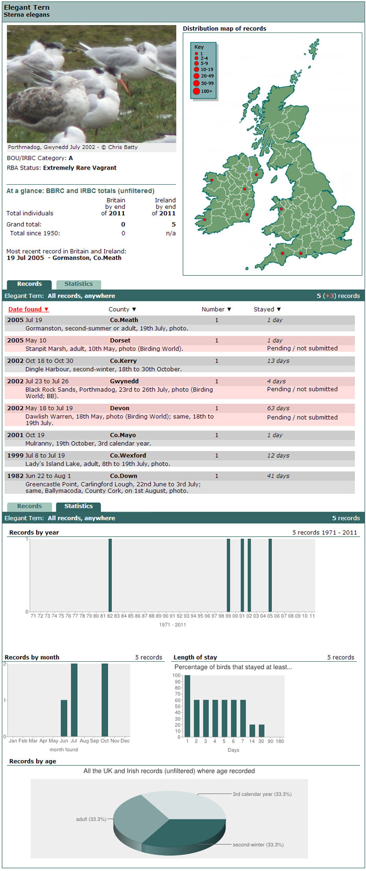
Task: Click the 2002 May 18 Devon record
Action: point(179,415)
